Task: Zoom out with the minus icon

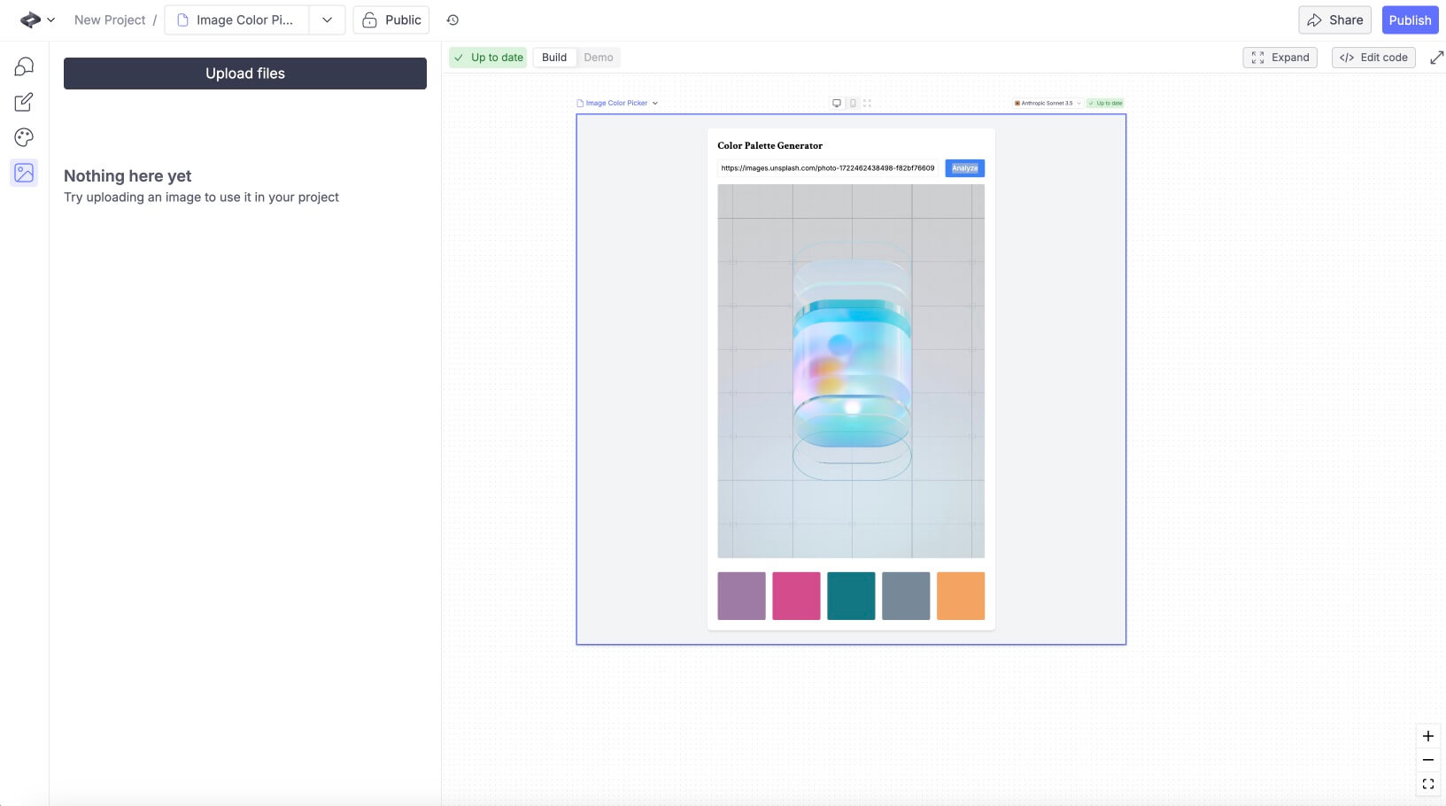Action: point(1427,760)
